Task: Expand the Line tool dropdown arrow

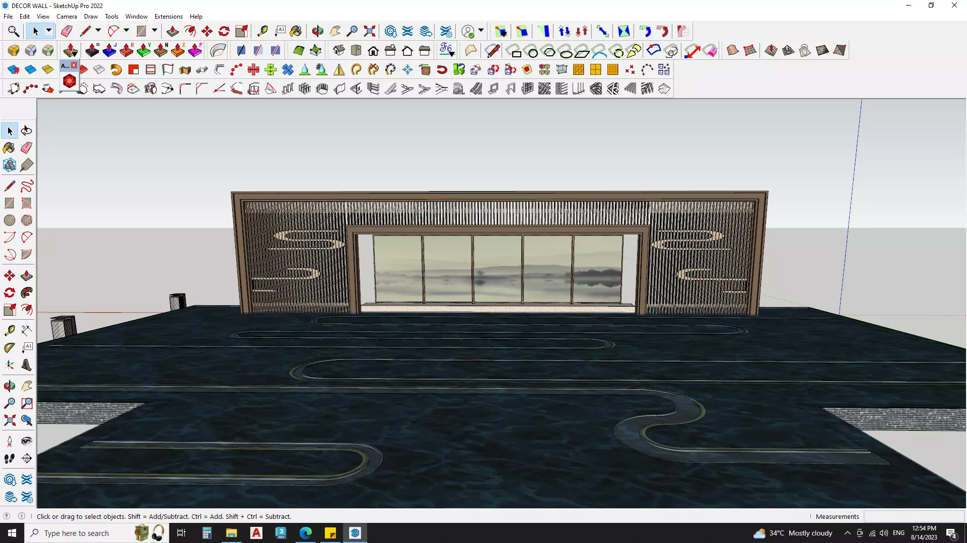Action: click(x=98, y=31)
